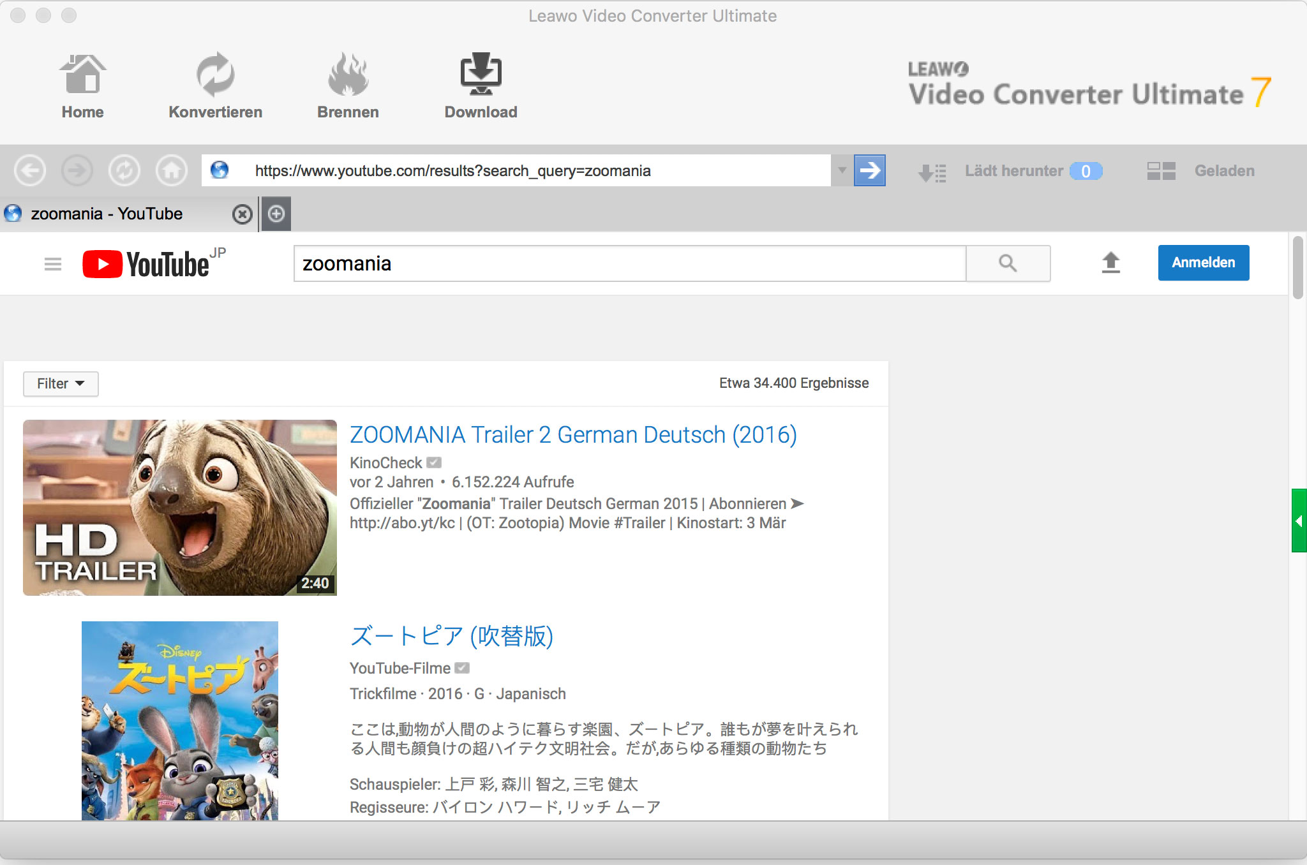The width and height of the screenshot is (1307, 865).
Task: Go forward in the embedded browser
Action: [77, 170]
